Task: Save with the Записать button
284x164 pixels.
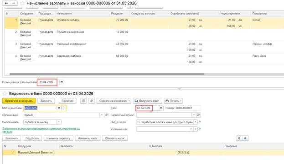Action: 46,101
